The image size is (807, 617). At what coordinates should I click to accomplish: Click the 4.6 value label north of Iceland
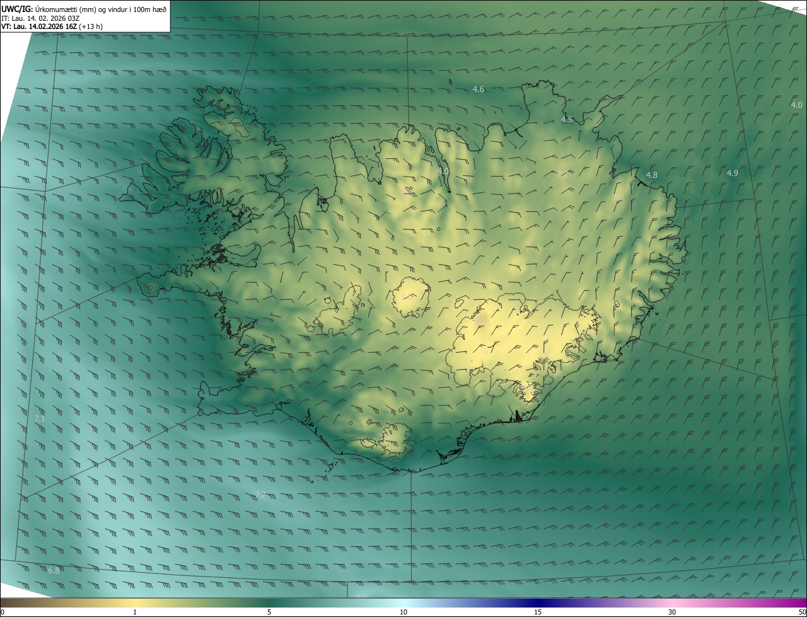coord(479,90)
